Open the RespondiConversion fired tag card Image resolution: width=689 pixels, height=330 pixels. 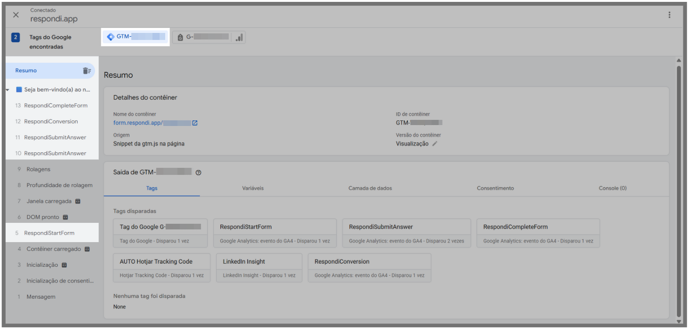[369, 268]
